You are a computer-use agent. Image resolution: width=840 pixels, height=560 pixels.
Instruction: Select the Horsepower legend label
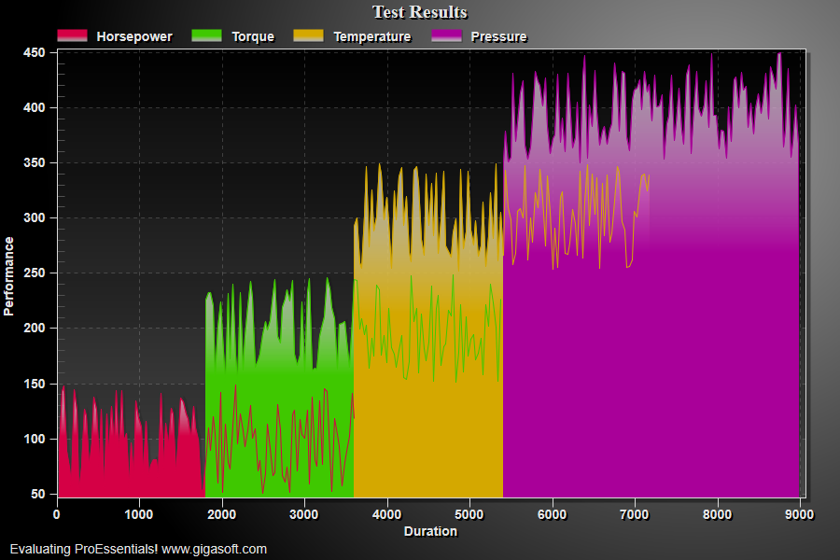click(x=134, y=36)
